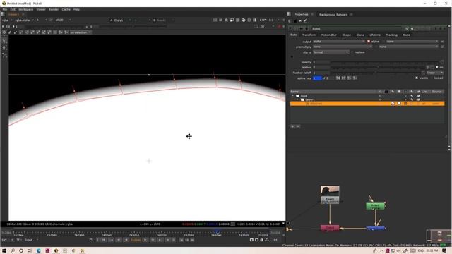Select the arrow Select tool in viewer side toolbar
Screen dimensions: 452x254
[x=4, y=41]
